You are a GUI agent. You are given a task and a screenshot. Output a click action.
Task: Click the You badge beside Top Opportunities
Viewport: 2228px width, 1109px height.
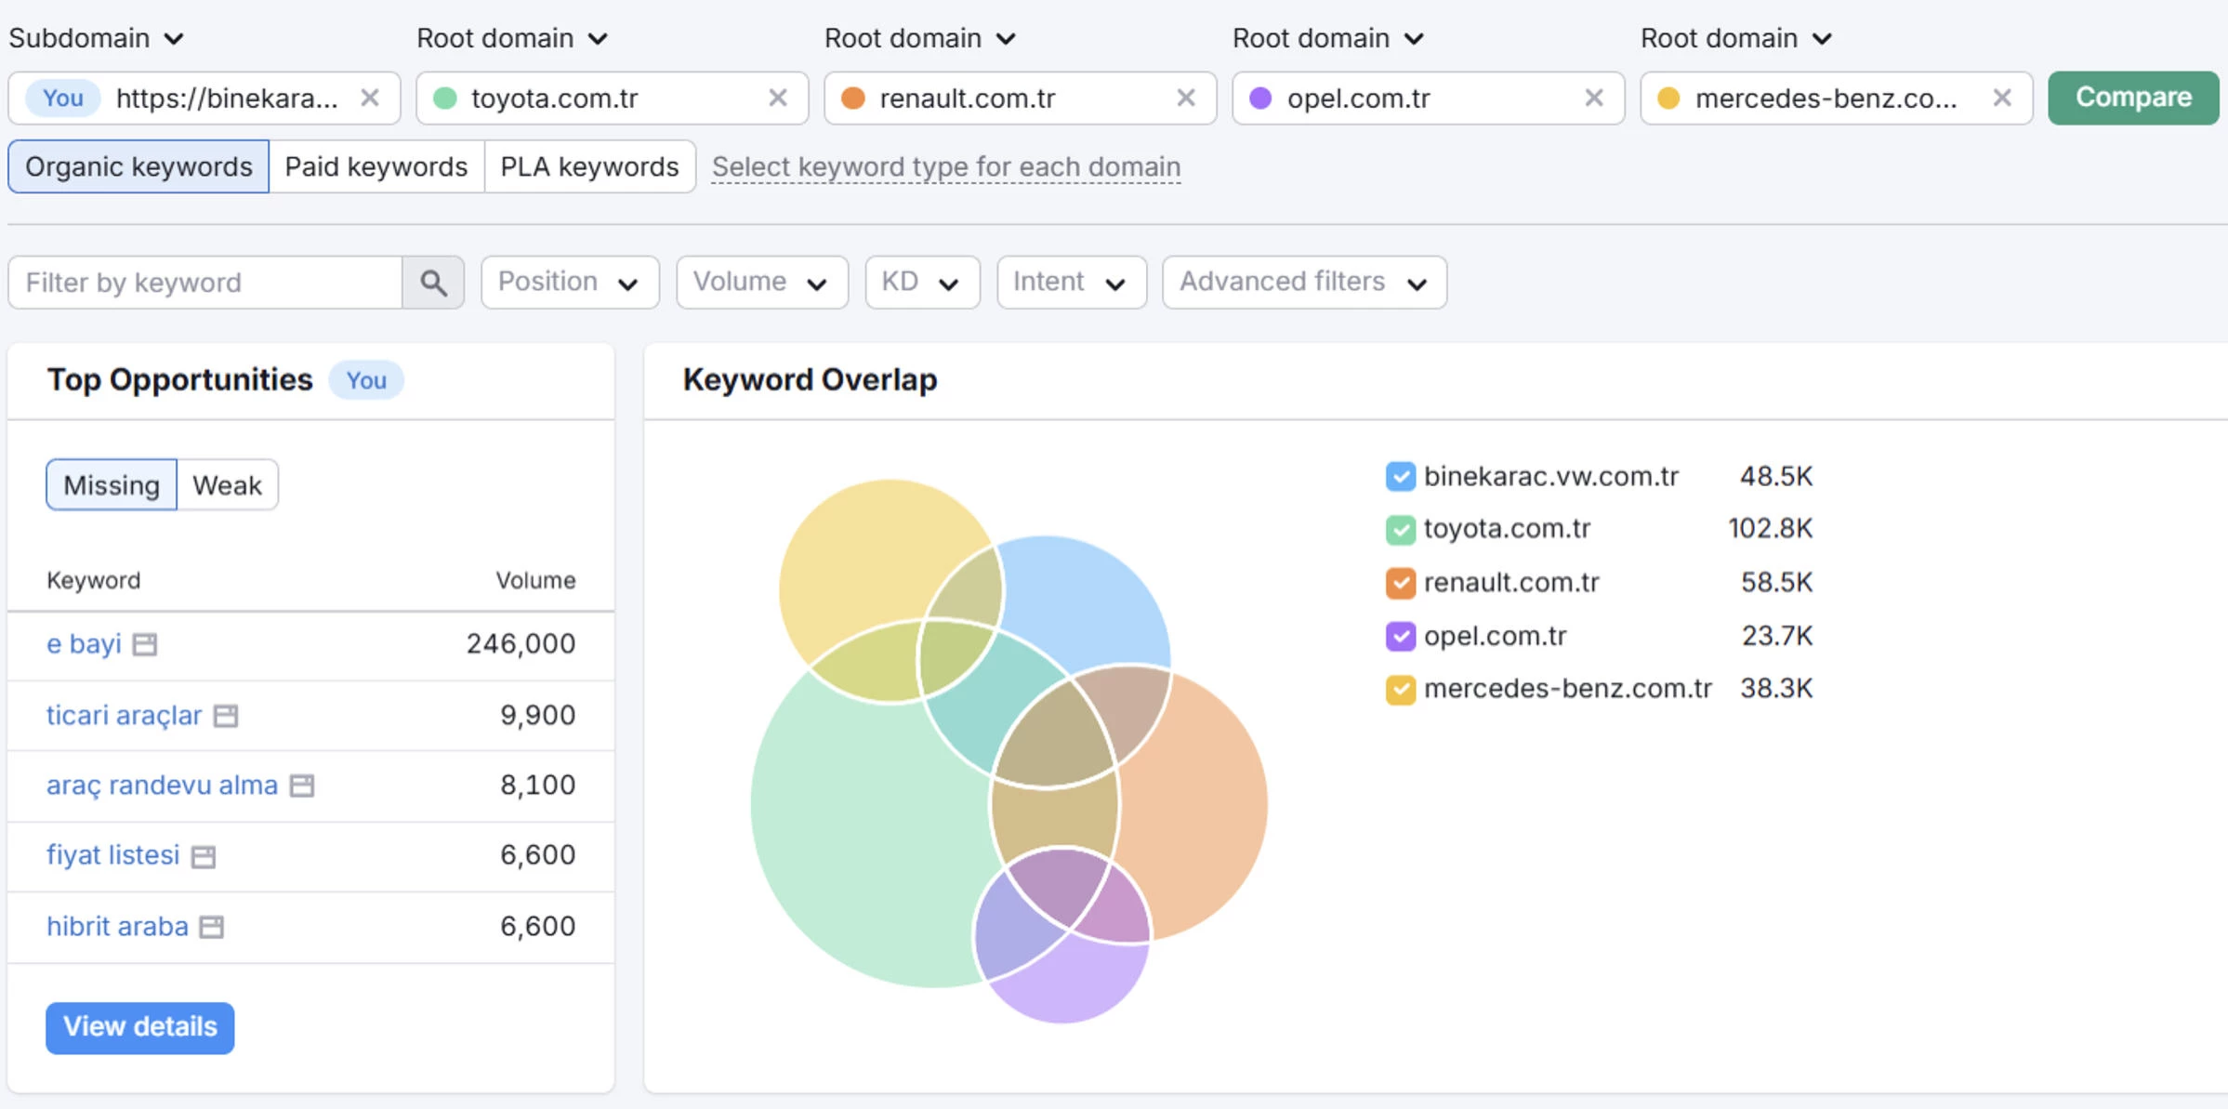point(366,380)
